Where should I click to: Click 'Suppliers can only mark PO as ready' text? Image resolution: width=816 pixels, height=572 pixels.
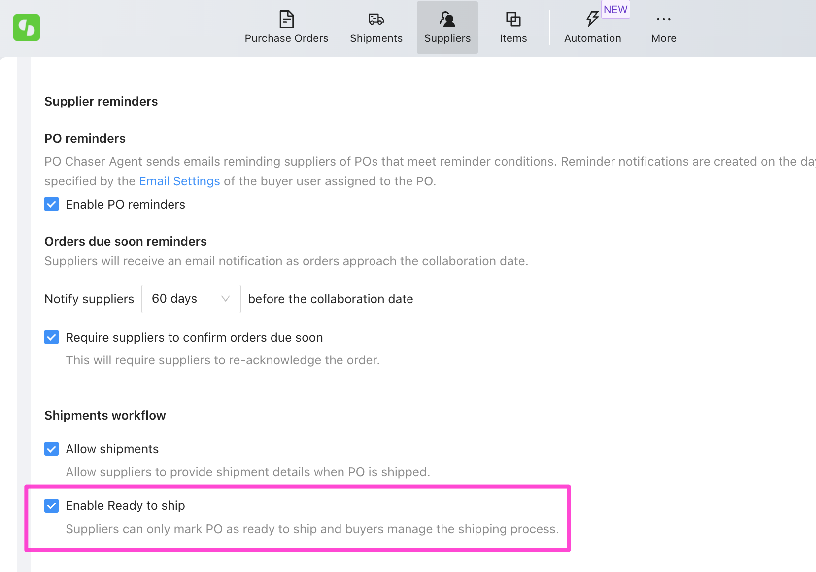pos(312,529)
